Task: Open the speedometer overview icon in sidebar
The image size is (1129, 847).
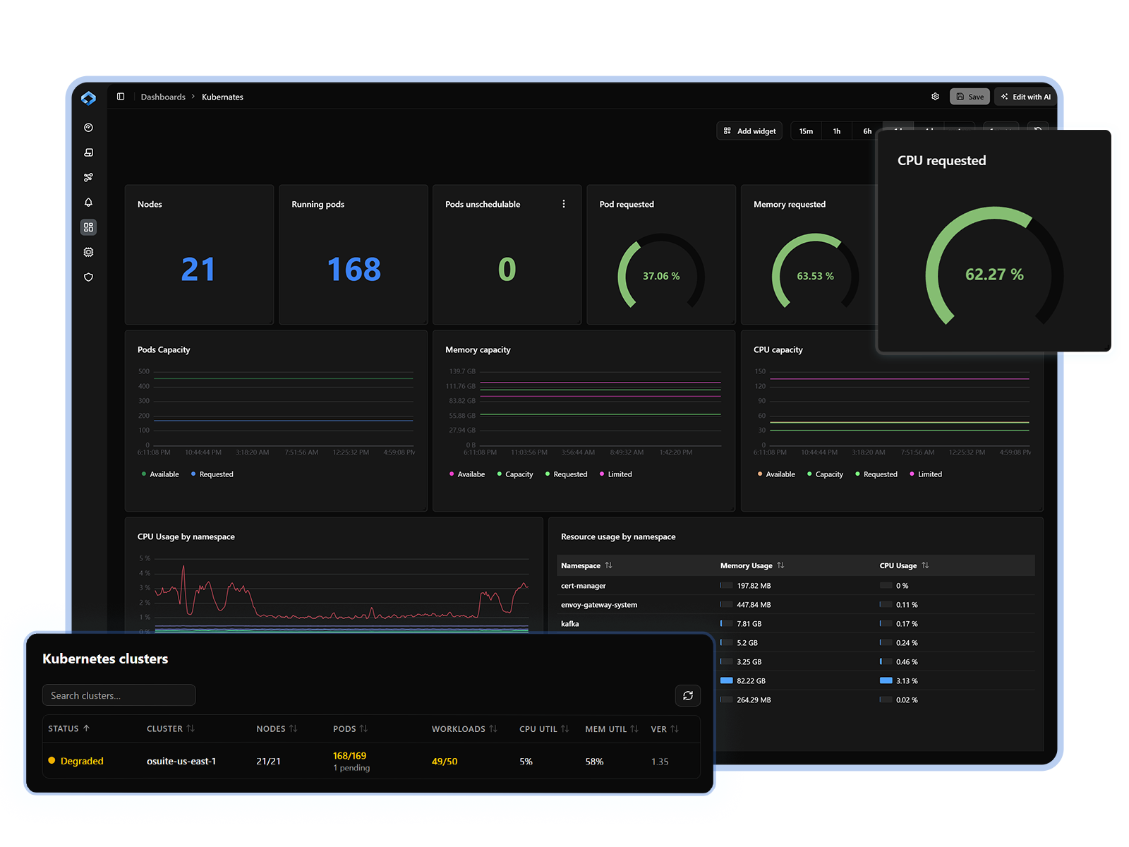Action: point(88,127)
